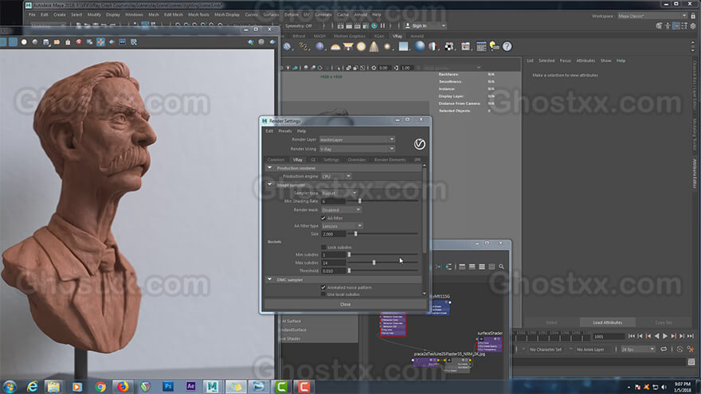The height and width of the screenshot is (394, 701).
Task: Click the red stop icon in frame buffer toolbar
Action: [79, 42]
